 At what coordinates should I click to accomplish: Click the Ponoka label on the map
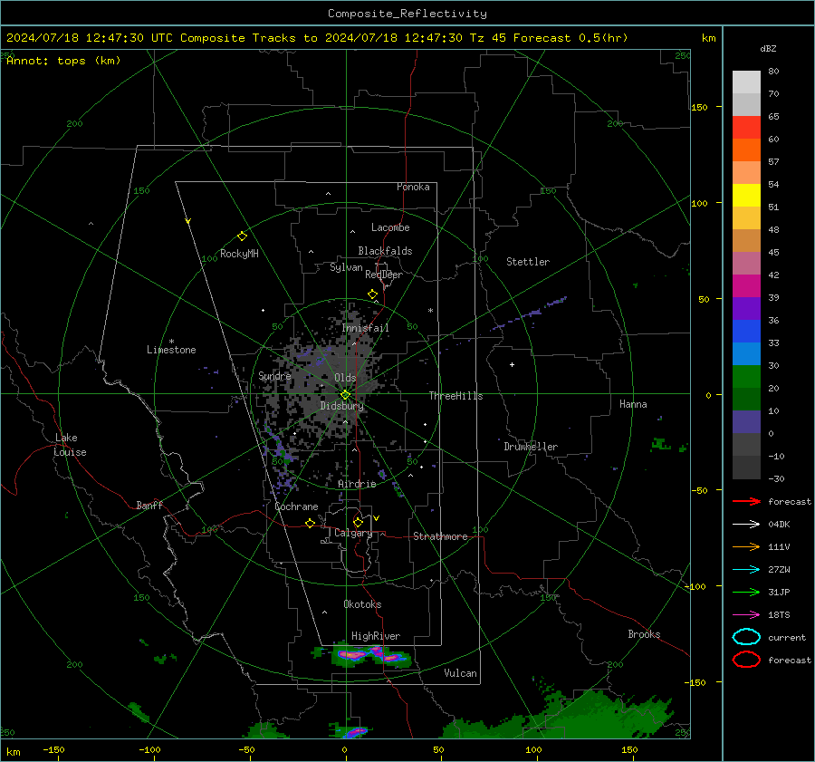[413, 187]
